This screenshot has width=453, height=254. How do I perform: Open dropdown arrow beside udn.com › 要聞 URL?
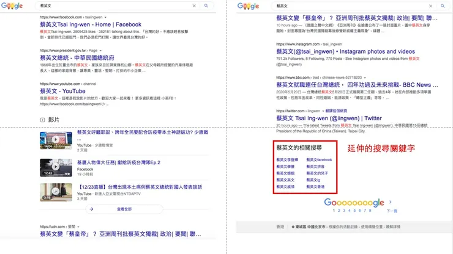tap(78, 227)
